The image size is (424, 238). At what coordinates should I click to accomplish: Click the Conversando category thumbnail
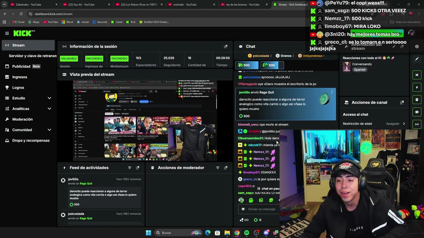346,66
